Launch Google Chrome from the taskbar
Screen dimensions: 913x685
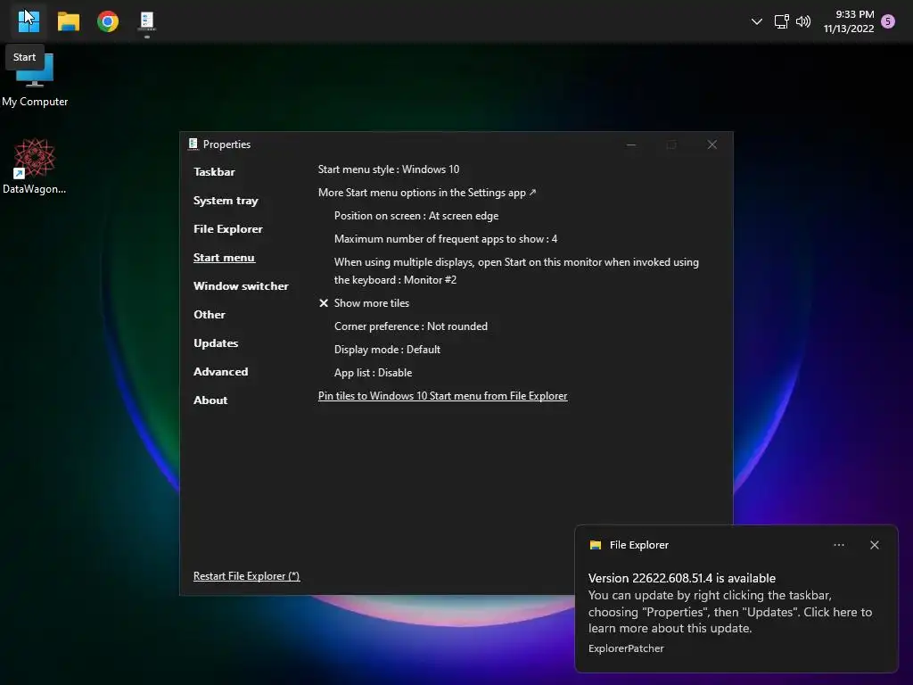pyautogui.click(x=108, y=21)
